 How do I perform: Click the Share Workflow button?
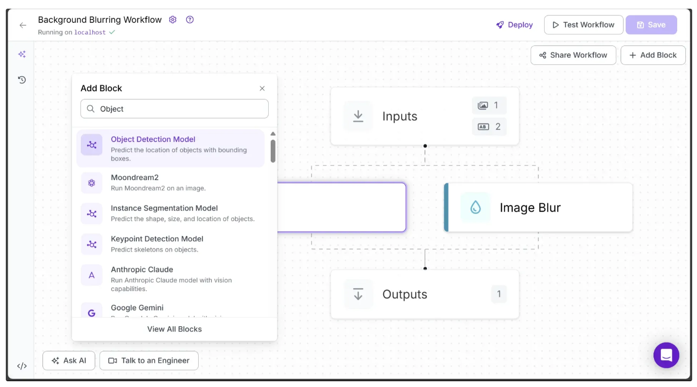tap(573, 55)
